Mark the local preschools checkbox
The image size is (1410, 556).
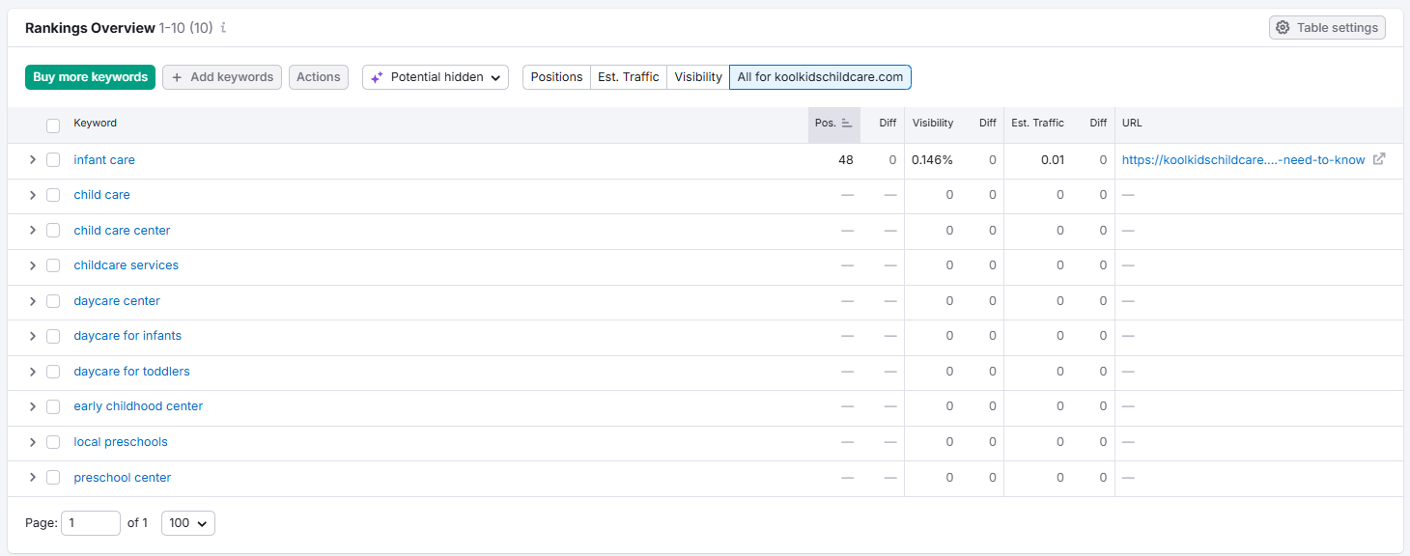53,442
